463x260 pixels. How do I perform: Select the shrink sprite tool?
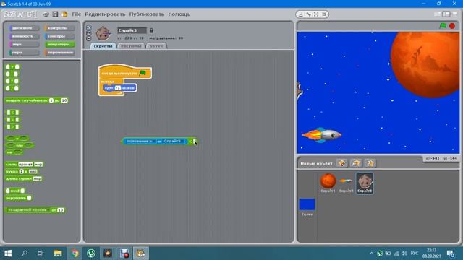point(324,14)
